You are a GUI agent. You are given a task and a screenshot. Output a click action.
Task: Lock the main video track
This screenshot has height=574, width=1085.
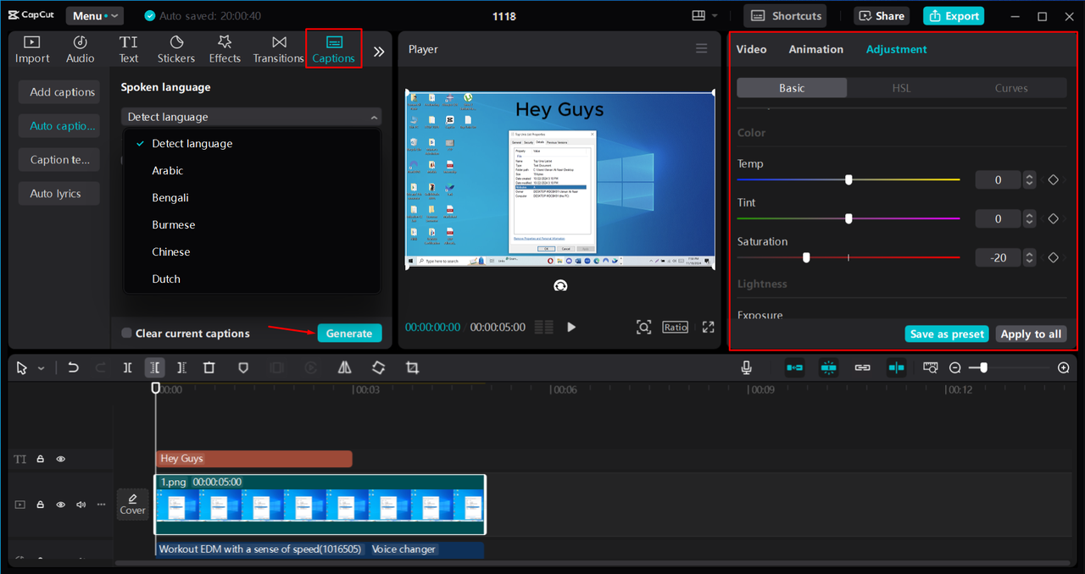pyautogui.click(x=40, y=505)
